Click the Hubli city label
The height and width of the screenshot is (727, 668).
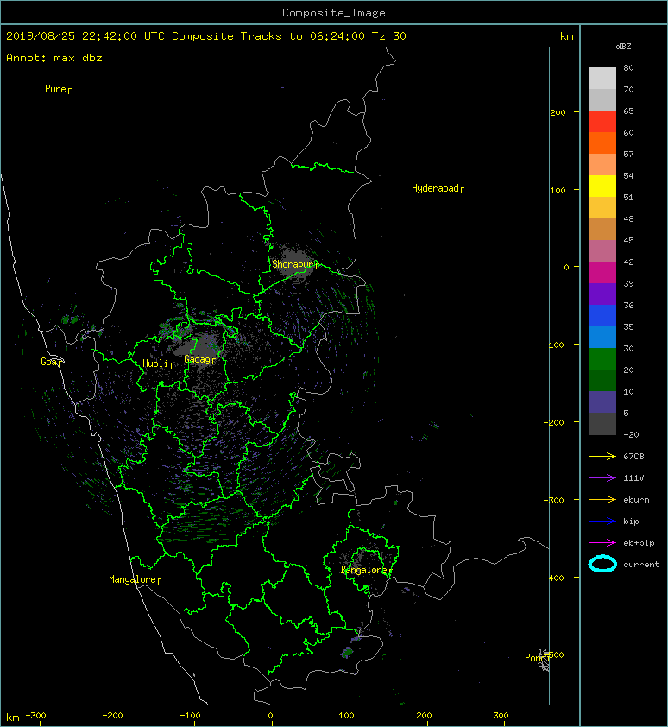(155, 363)
